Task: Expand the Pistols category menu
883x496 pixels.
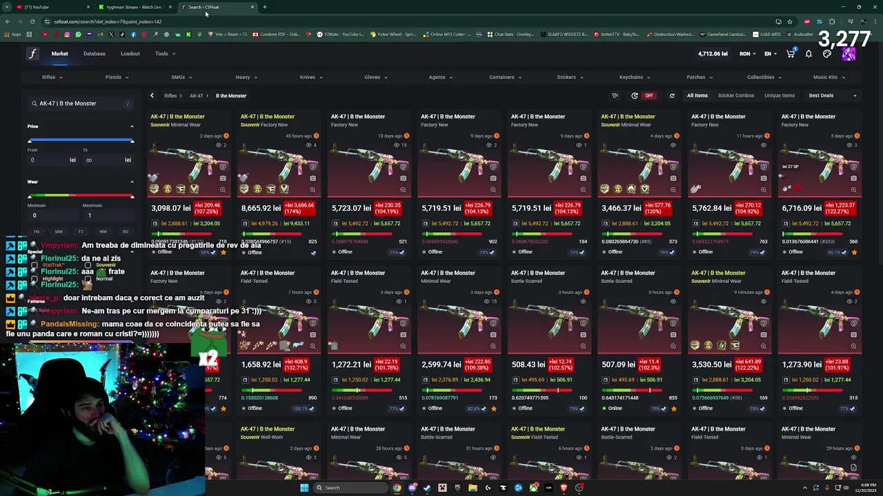Action: click(117, 77)
